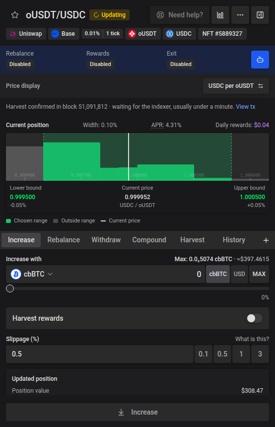Screen dimensions: 275x427
Task: Click the MAX amount button
Action: pyautogui.click(x=259, y=274)
